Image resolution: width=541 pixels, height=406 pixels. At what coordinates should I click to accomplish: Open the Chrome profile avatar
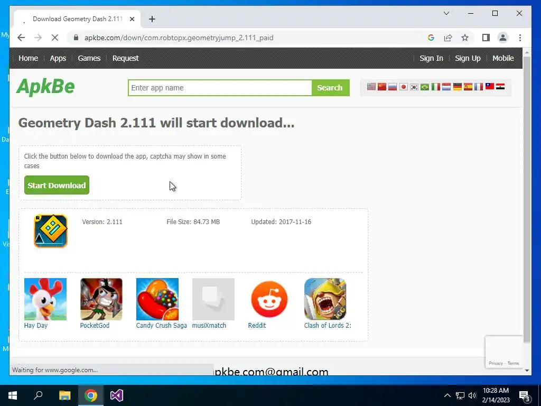click(x=503, y=38)
